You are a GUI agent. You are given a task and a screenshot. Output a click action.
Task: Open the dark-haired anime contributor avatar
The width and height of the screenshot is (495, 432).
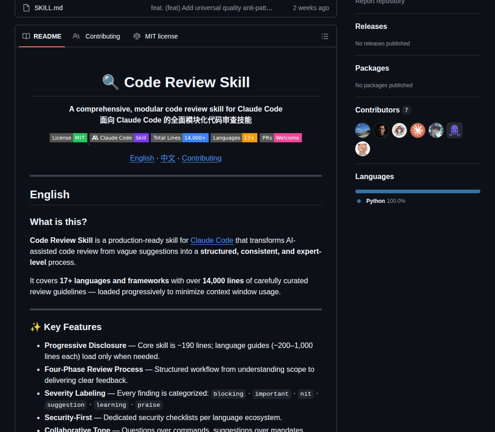click(436, 130)
